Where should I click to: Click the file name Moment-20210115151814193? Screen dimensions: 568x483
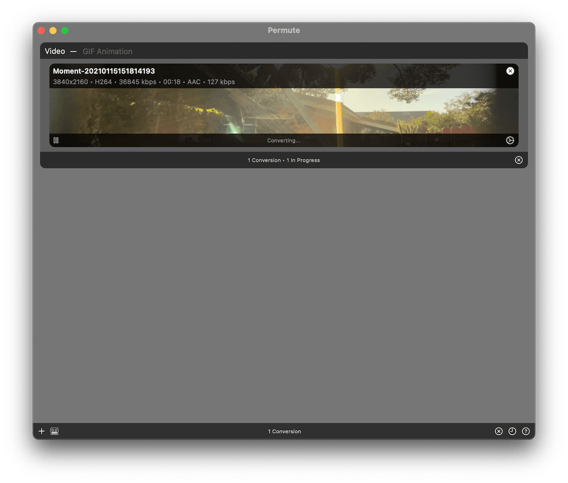[104, 71]
